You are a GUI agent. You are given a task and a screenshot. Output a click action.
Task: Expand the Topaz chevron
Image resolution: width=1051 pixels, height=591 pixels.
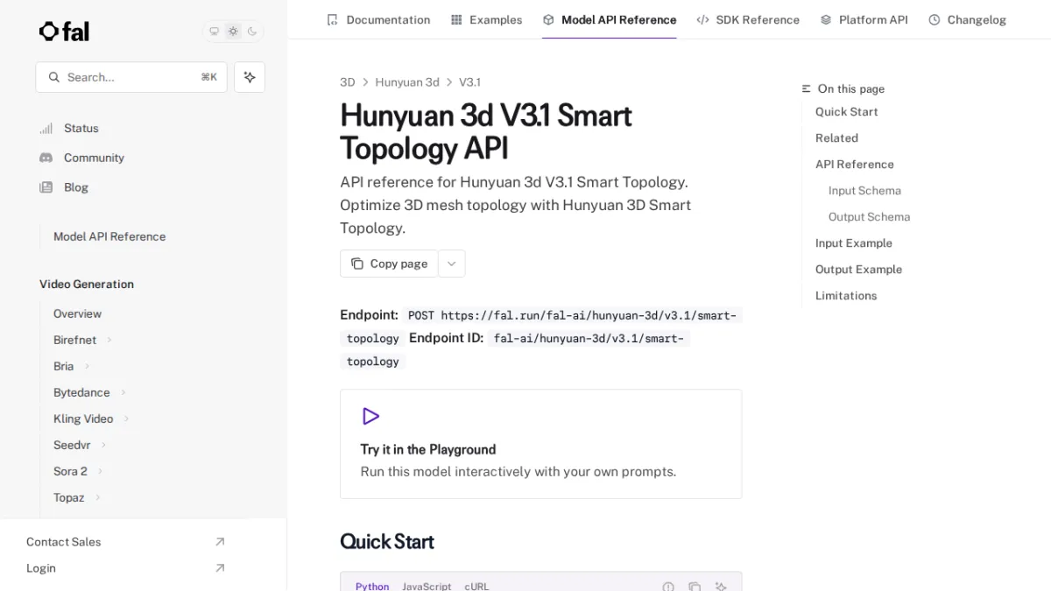[97, 497]
